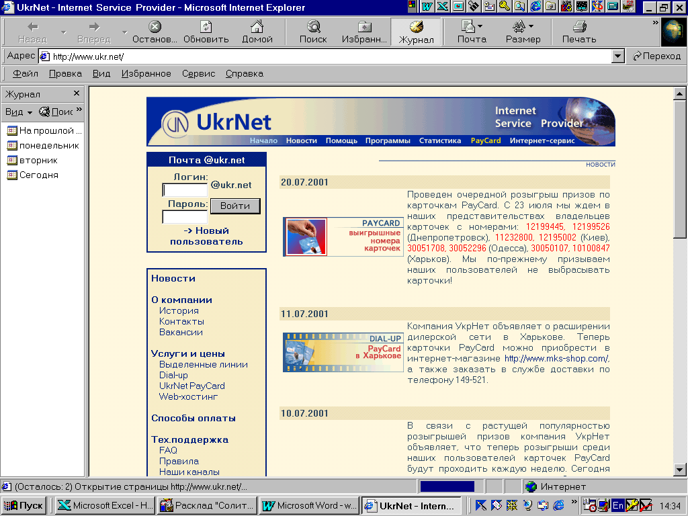688x516 pixels.
Task: Click the Назад back arrow button
Action: 32,32
